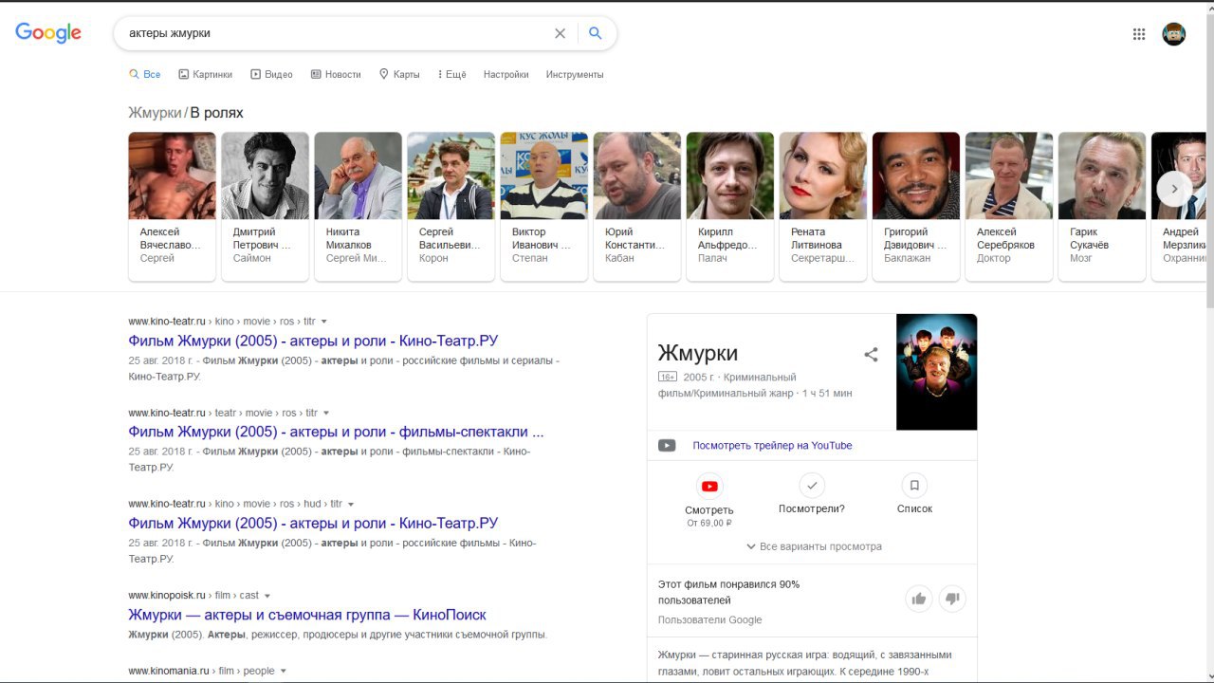
Task: Select cast card Юрий Константи... Кабан
Action: coord(636,207)
